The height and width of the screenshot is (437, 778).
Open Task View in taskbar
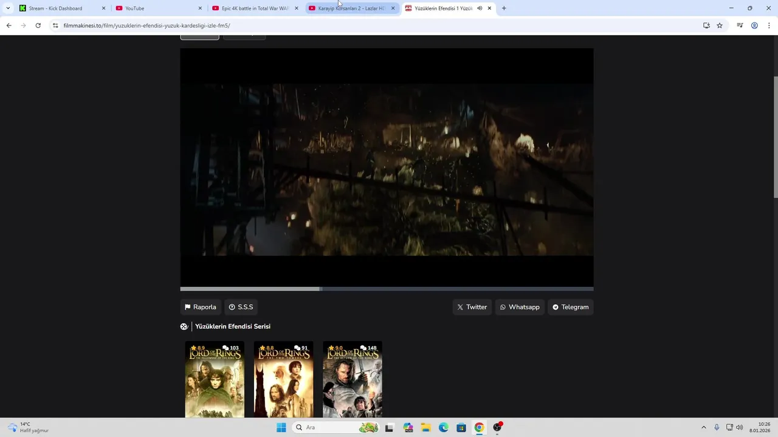(x=389, y=427)
